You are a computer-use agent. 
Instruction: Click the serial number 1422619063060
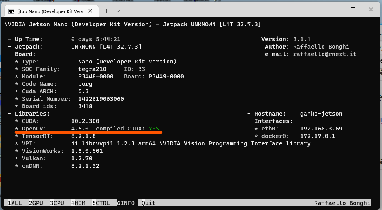101,99
